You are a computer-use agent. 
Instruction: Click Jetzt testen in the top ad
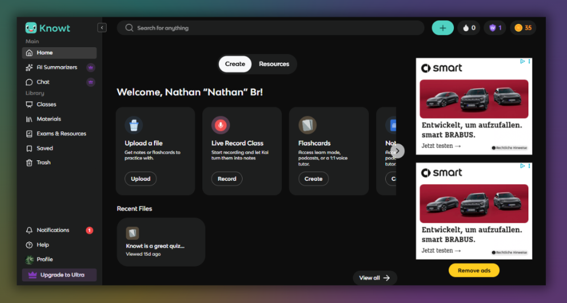pos(441,146)
